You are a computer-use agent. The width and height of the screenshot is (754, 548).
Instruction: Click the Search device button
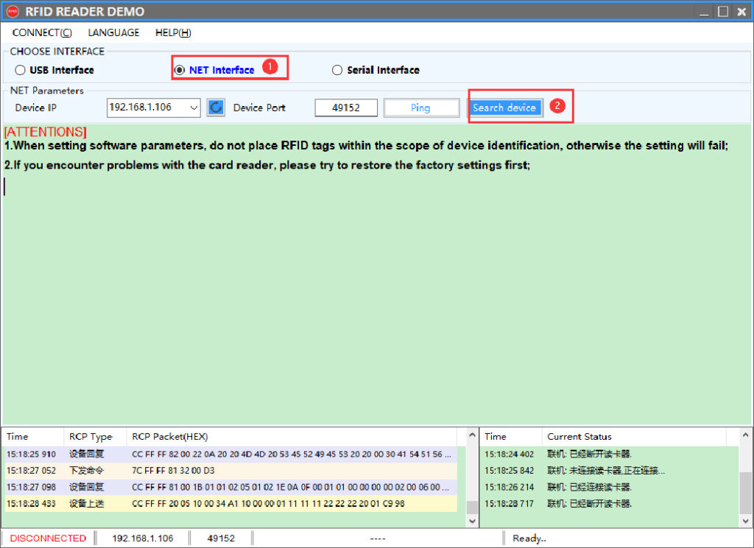click(505, 108)
